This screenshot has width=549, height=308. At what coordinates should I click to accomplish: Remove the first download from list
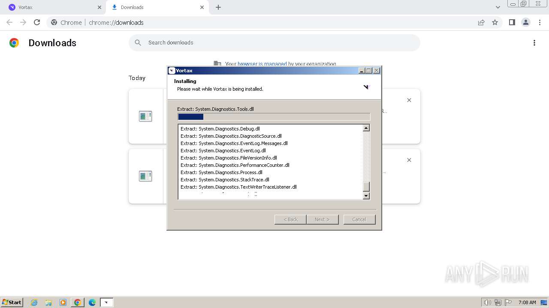click(x=409, y=100)
